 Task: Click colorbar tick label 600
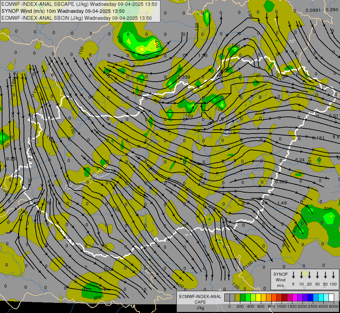(261, 306)
